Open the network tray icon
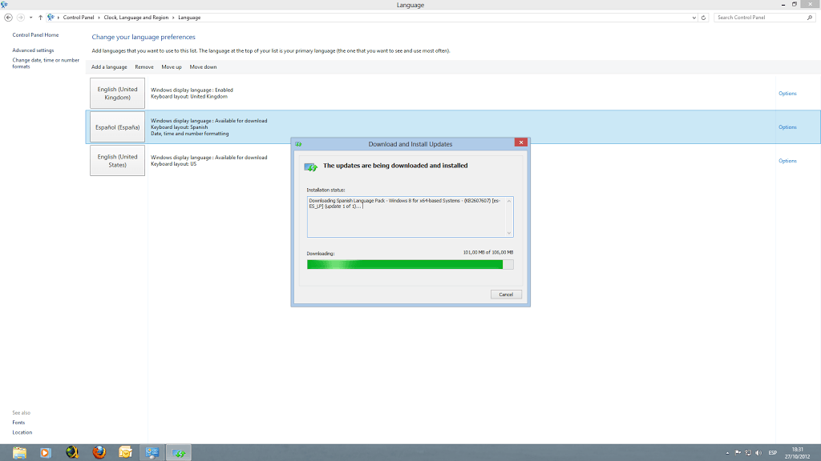This screenshot has height=461, width=821. [748, 453]
